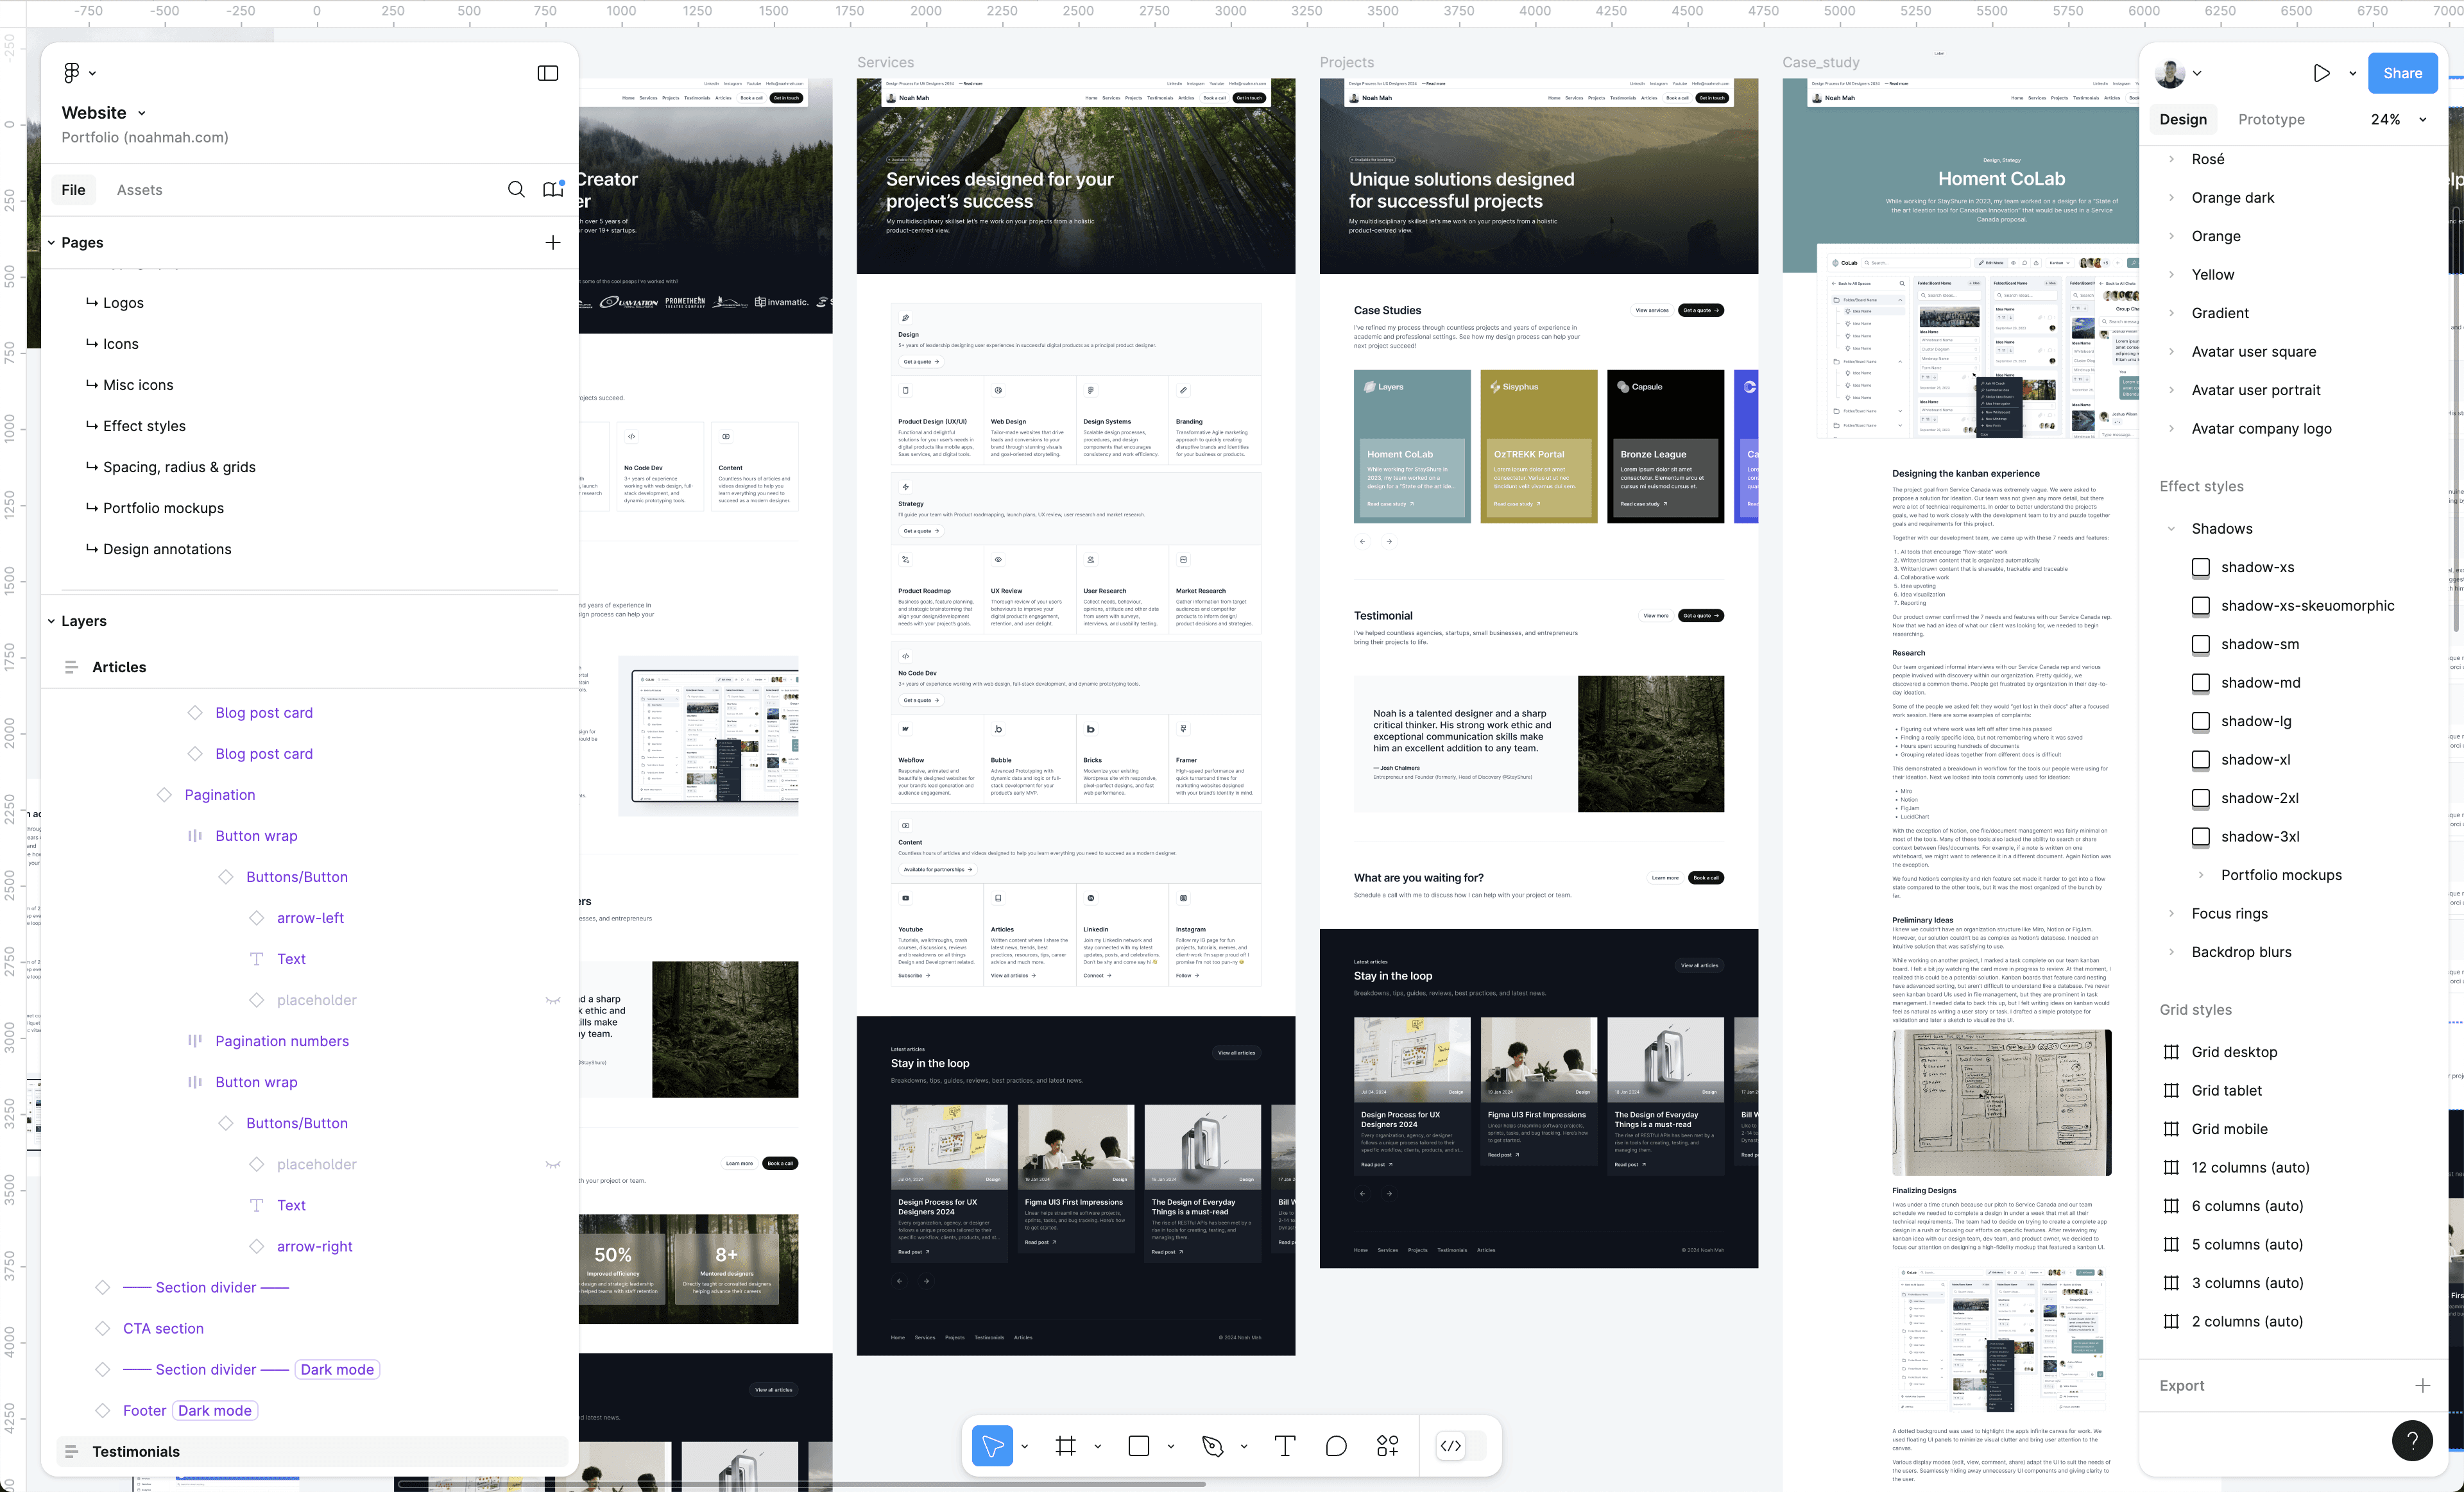
Task: Click the shadow-md style swatch
Action: click(2201, 682)
